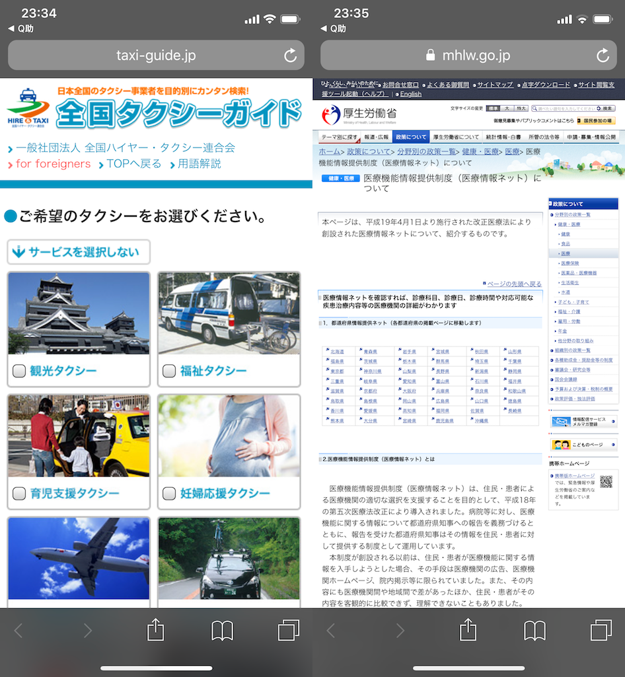625x677 pixels.
Task: Check the 観光タクシー checkbox
Action: (x=20, y=371)
